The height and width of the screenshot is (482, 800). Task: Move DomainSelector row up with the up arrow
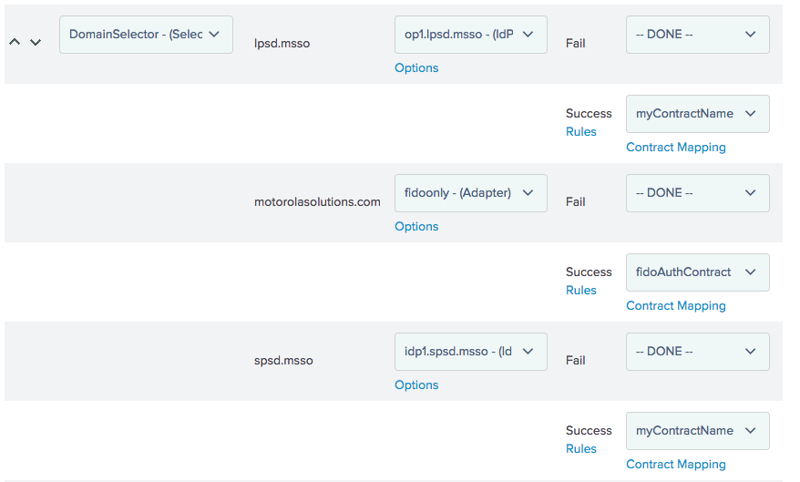[x=15, y=42]
